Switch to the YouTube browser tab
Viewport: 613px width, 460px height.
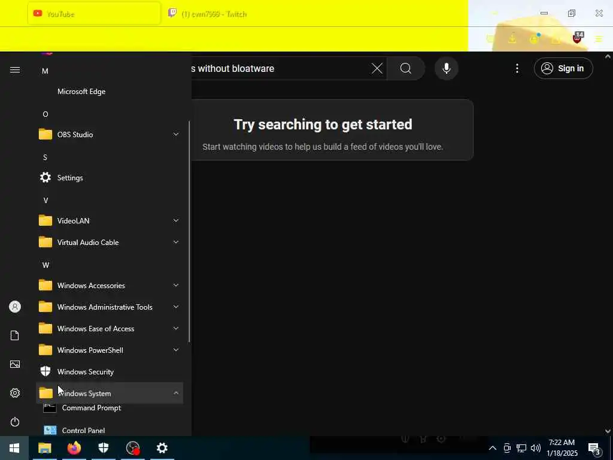pyautogui.click(x=94, y=14)
